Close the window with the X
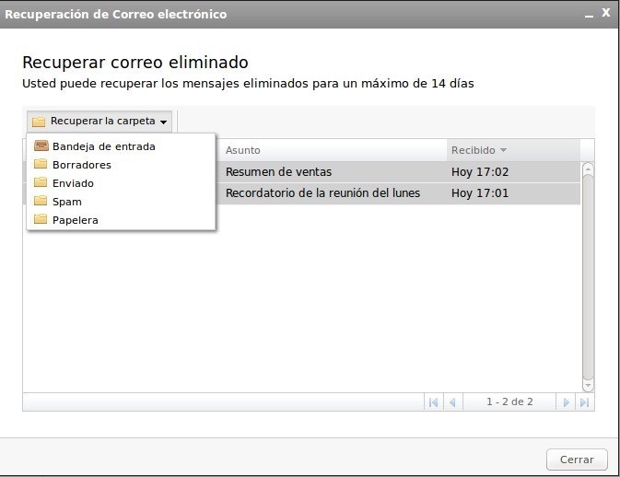Viewport: 620px width, 477px height. point(606,13)
